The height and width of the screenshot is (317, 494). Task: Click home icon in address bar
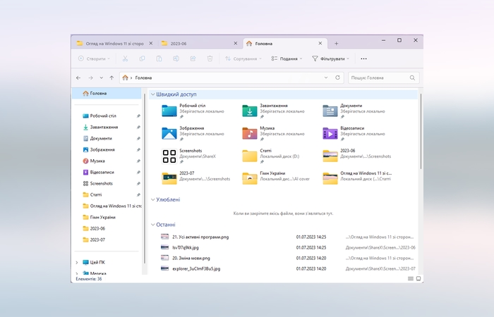coord(125,77)
